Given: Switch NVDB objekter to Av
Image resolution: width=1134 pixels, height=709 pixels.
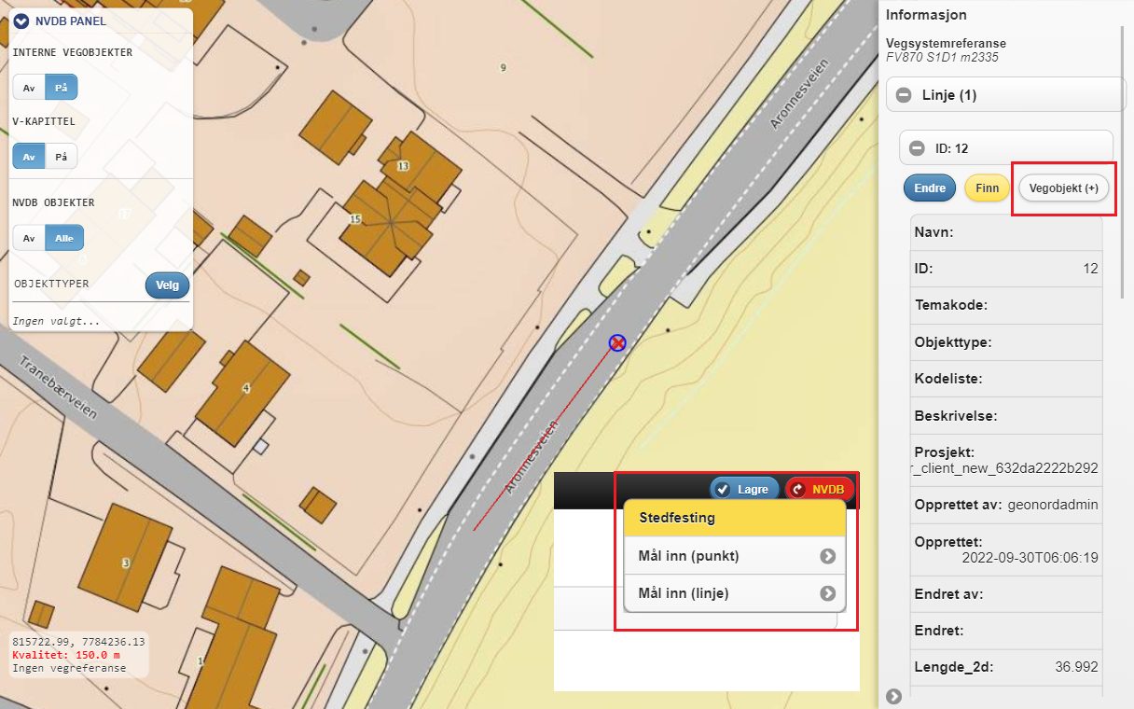Looking at the screenshot, I should [29, 238].
